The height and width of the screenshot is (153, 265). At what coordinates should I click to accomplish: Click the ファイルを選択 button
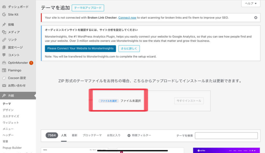point(108,101)
